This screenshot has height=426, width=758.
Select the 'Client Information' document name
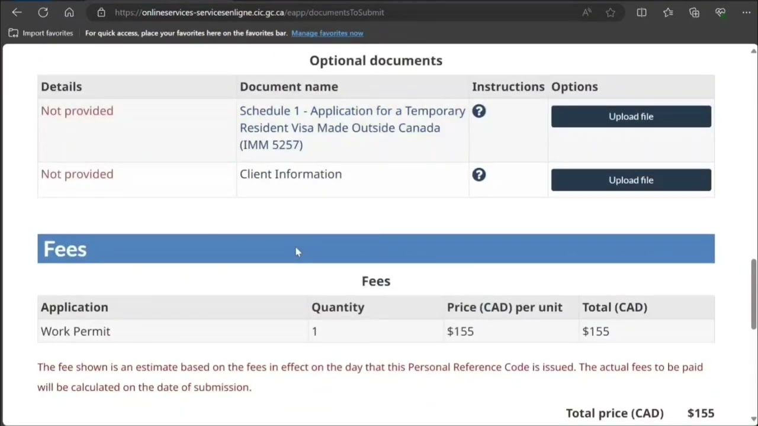[x=291, y=174]
